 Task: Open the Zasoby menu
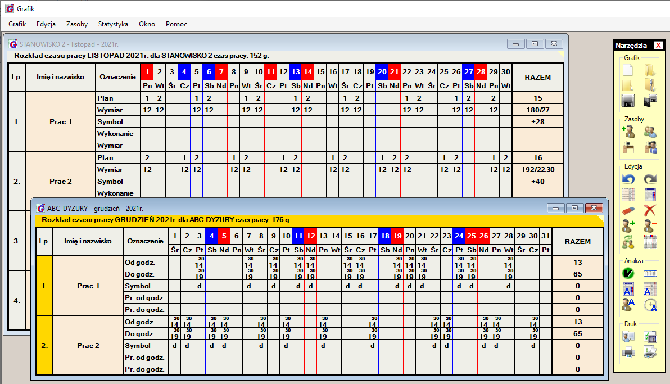pyautogui.click(x=77, y=24)
